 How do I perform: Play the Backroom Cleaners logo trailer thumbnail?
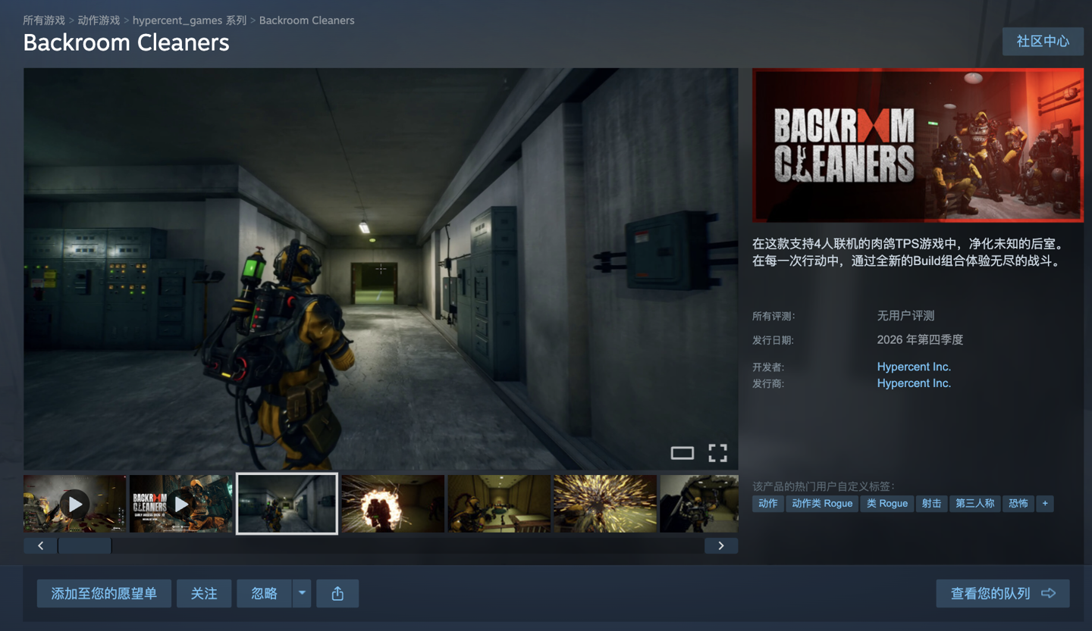coord(180,504)
